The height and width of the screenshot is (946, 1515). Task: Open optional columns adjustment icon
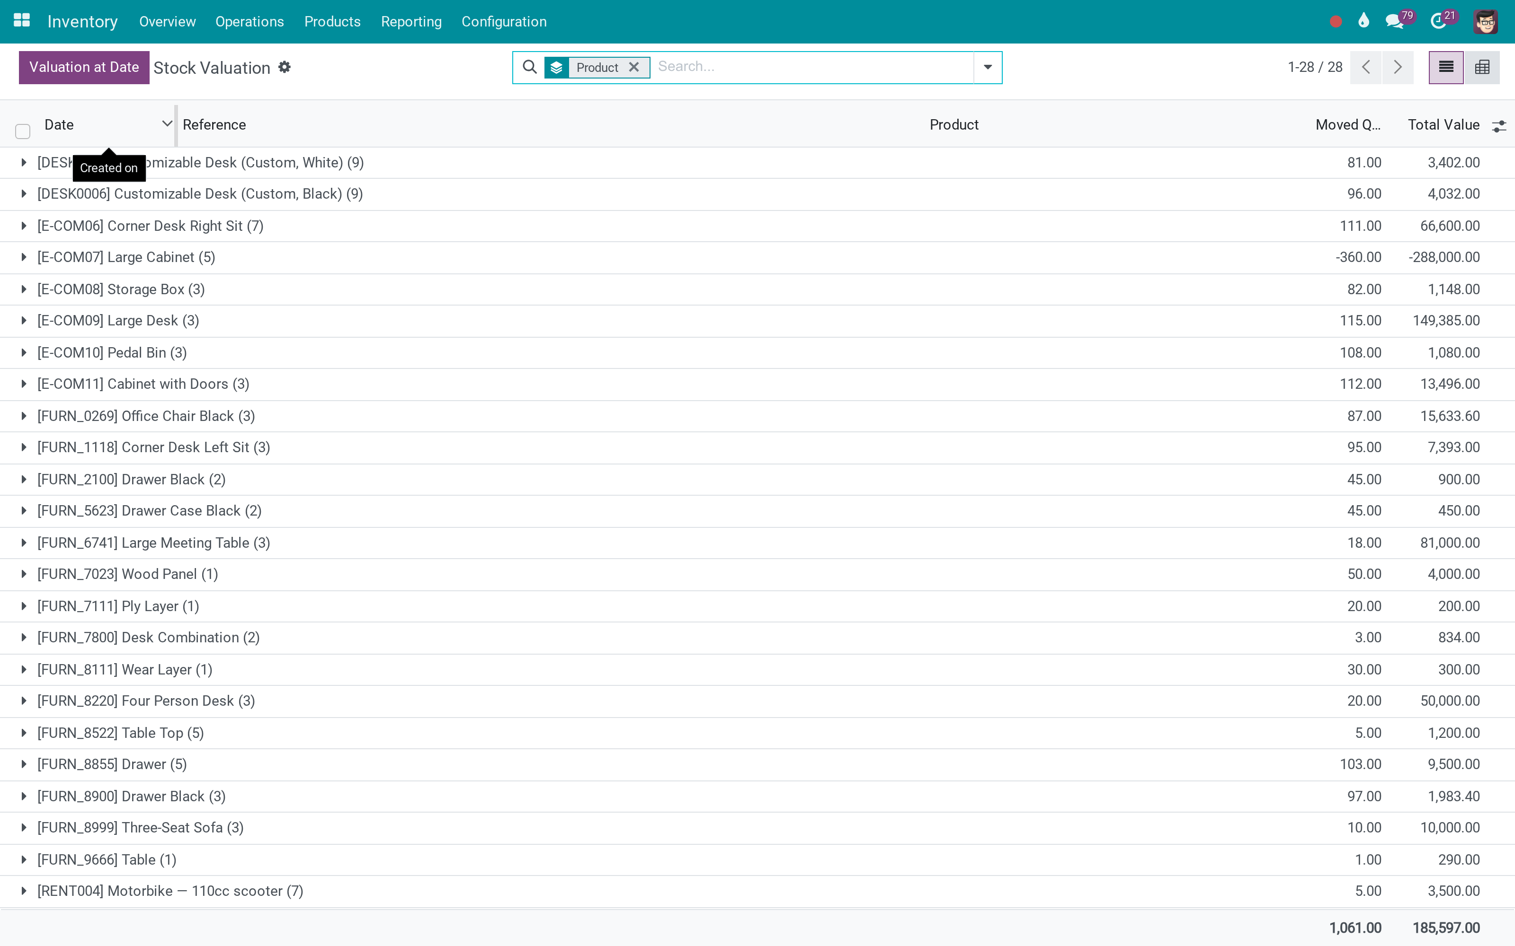pyautogui.click(x=1499, y=126)
